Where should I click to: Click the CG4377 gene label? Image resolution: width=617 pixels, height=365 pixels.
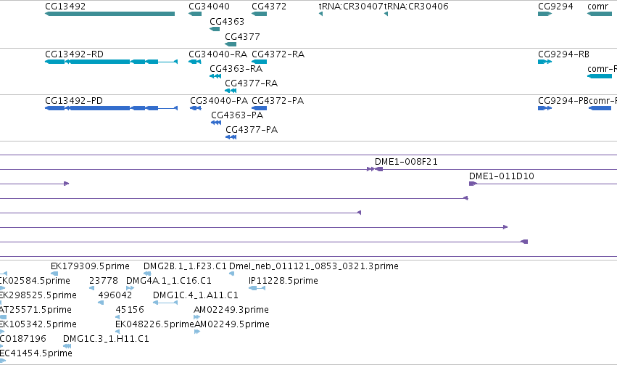pyautogui.click(x=242, y=36)
